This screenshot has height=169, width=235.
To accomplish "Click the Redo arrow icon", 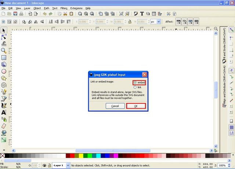I will point(51,14).
